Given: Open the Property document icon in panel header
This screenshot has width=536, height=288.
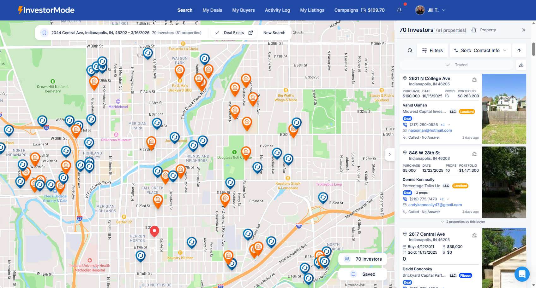Looking at the screenshot, I should 473,30.
